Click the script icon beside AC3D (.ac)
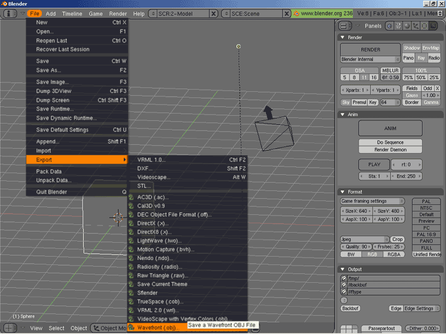 (132, 197)
